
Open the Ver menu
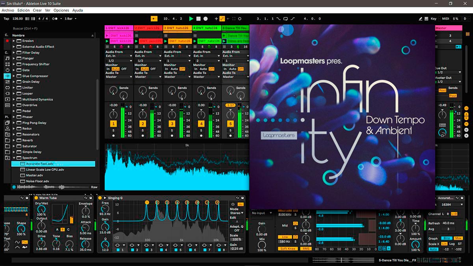(48, 10)
